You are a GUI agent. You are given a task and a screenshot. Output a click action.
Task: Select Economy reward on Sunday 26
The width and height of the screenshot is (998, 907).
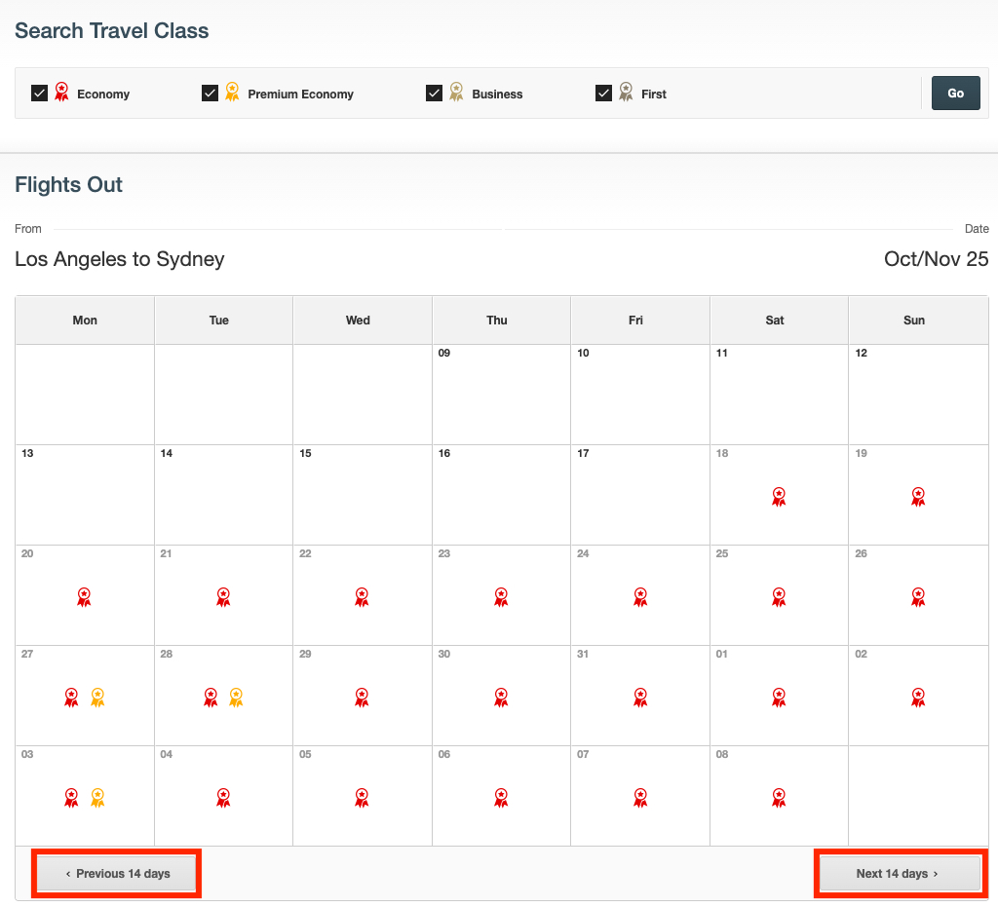coord(918,597)
